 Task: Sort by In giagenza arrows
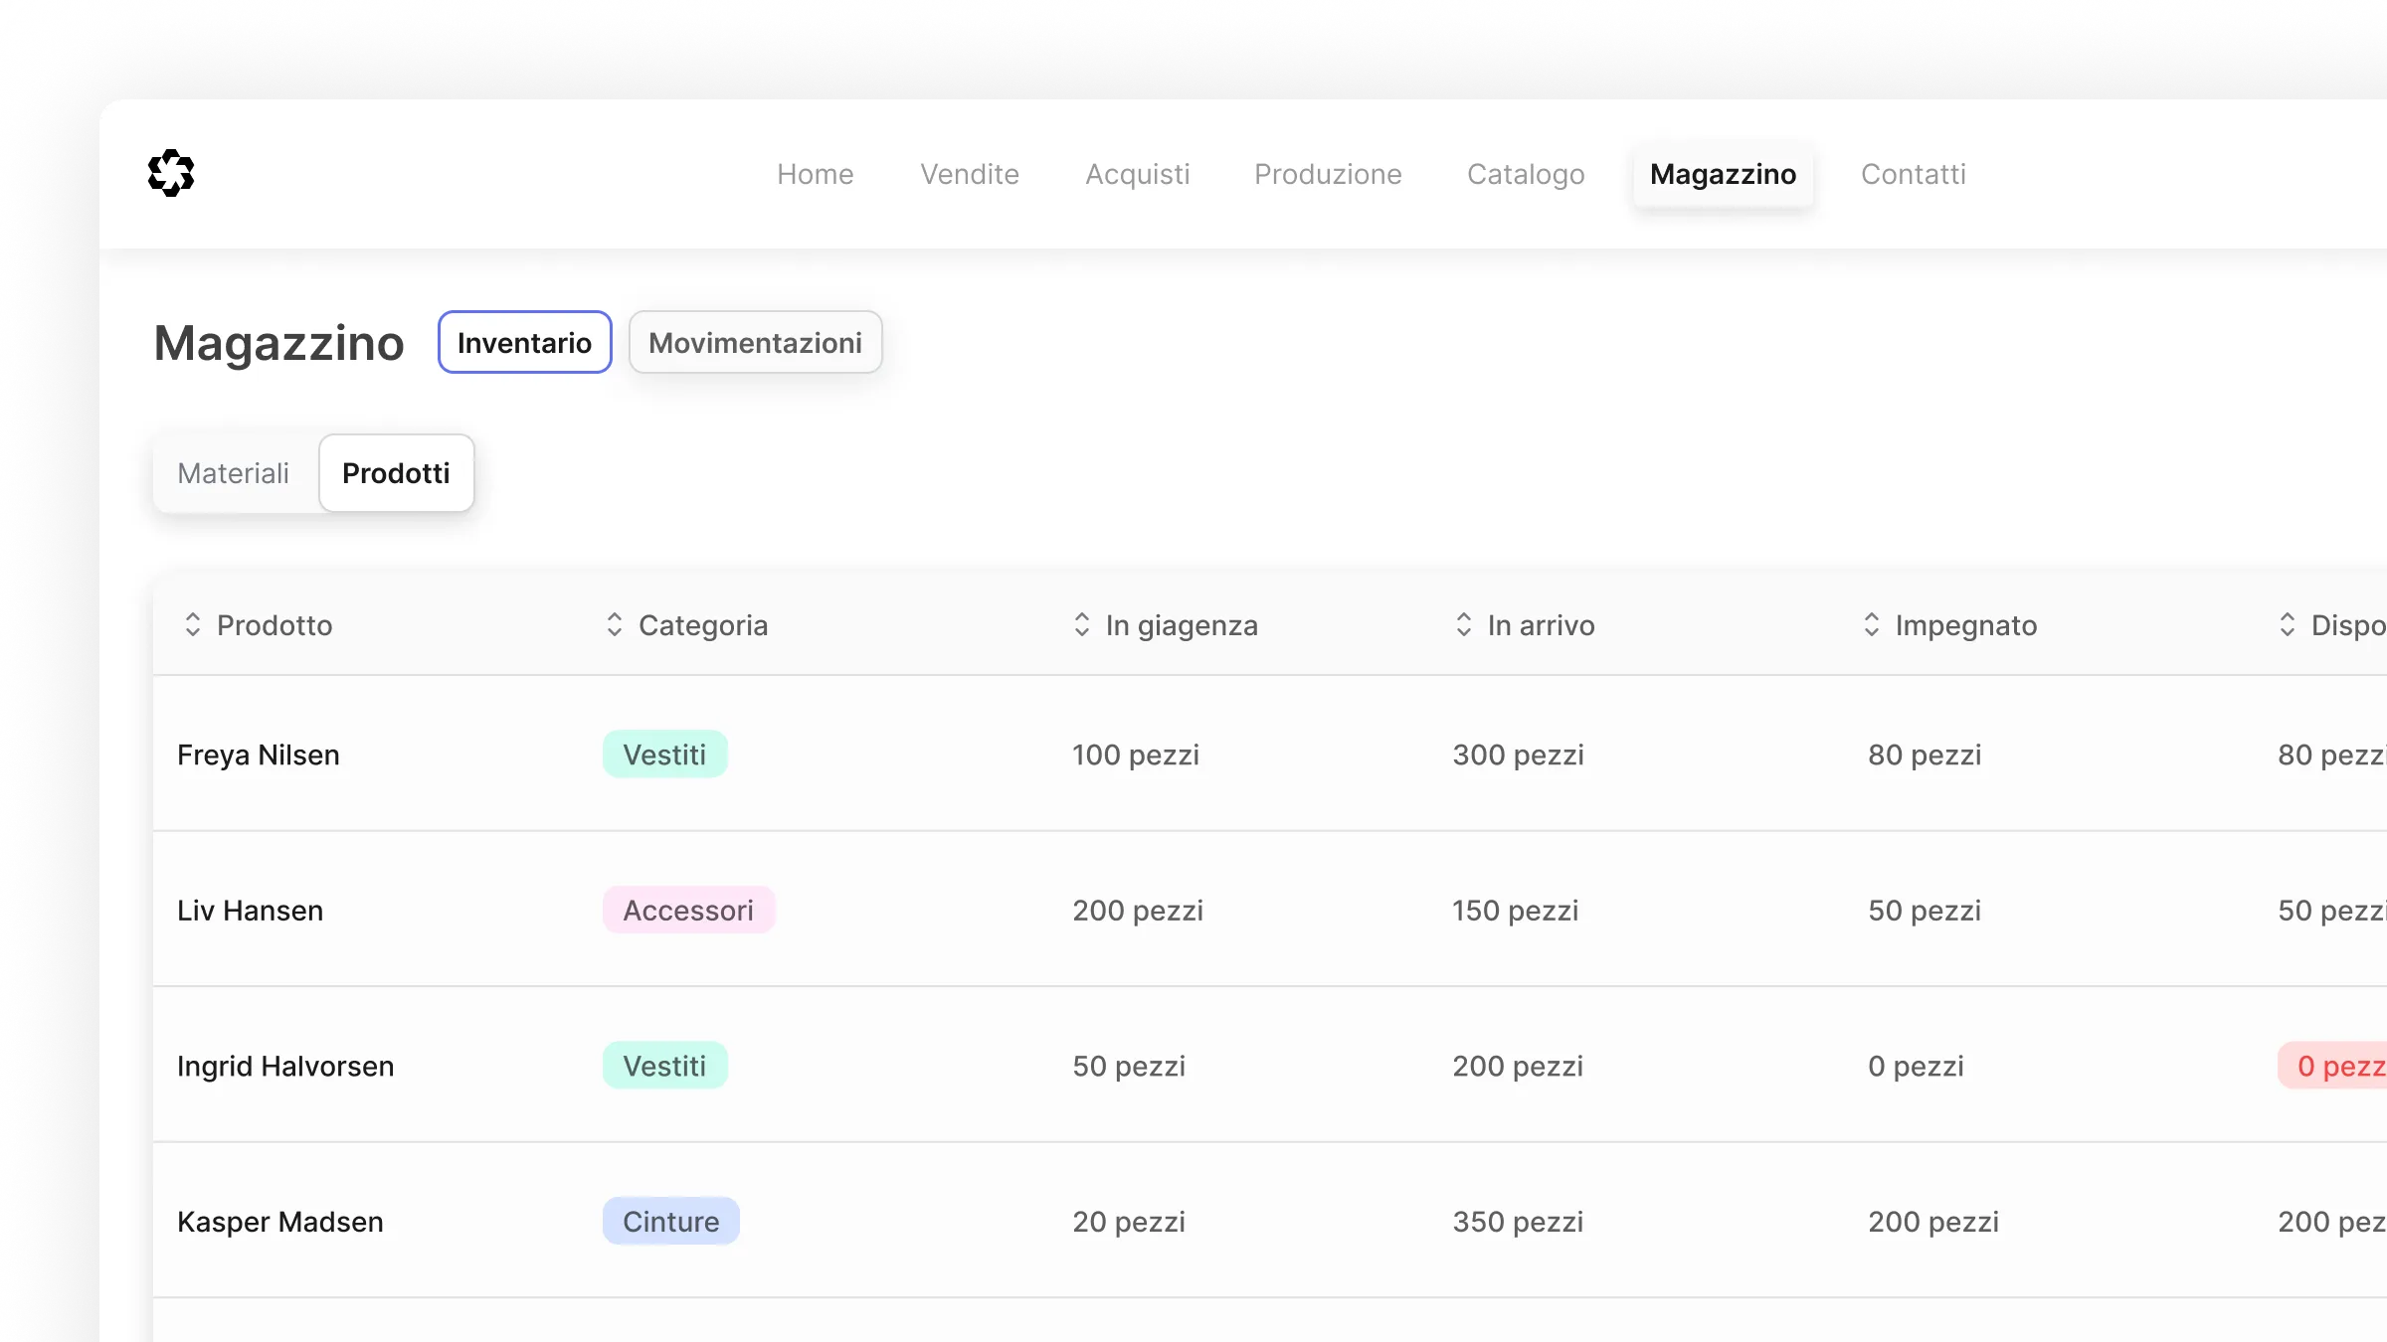coord(1082,624)
